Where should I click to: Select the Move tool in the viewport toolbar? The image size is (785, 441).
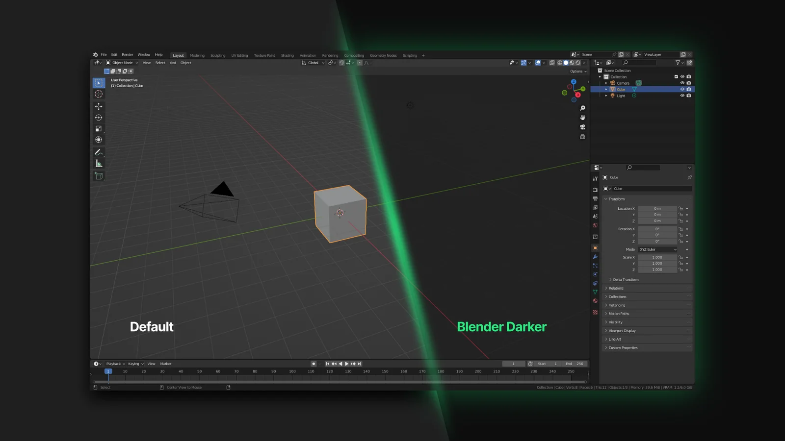click(99, 106)
